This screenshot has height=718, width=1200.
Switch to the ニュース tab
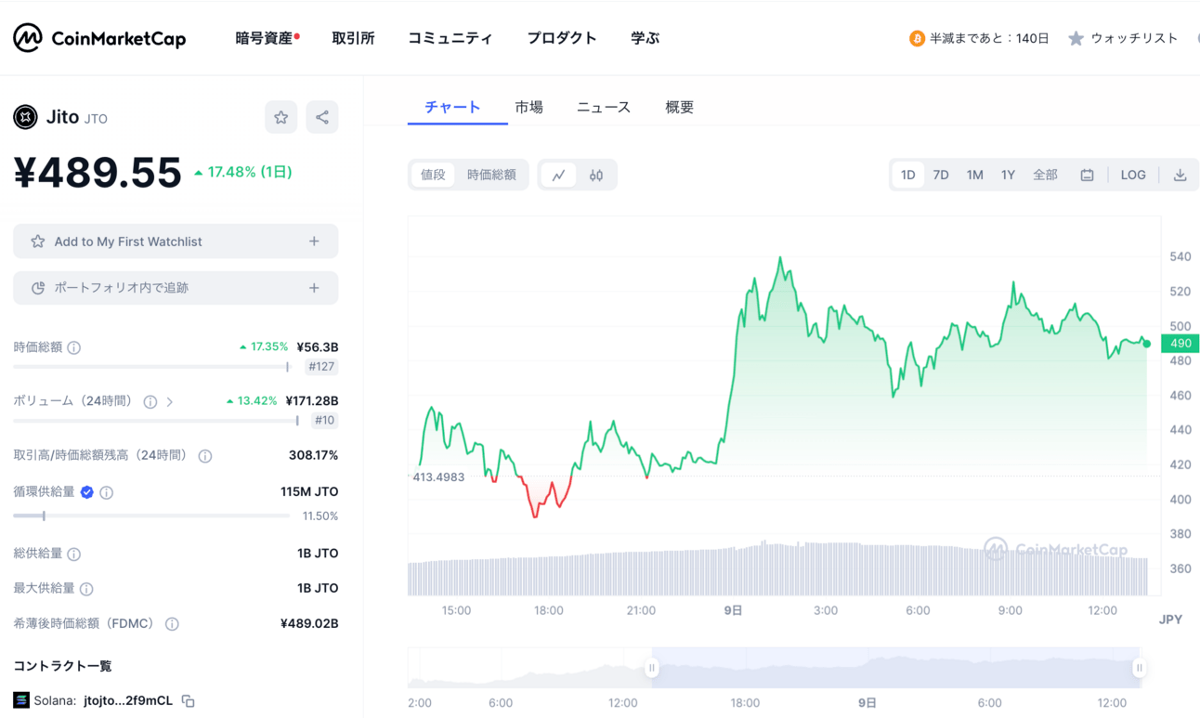pos(604,107)
